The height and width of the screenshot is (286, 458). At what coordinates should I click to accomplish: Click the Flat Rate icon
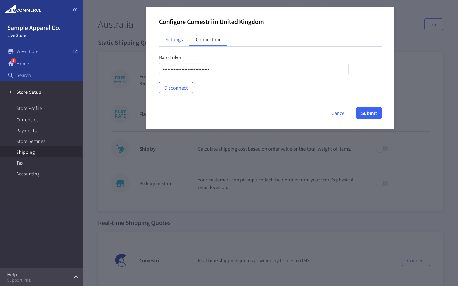click(120, 114)
